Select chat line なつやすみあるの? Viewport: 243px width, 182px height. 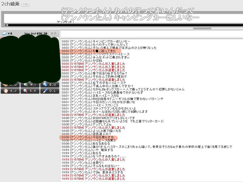[94, 157]
